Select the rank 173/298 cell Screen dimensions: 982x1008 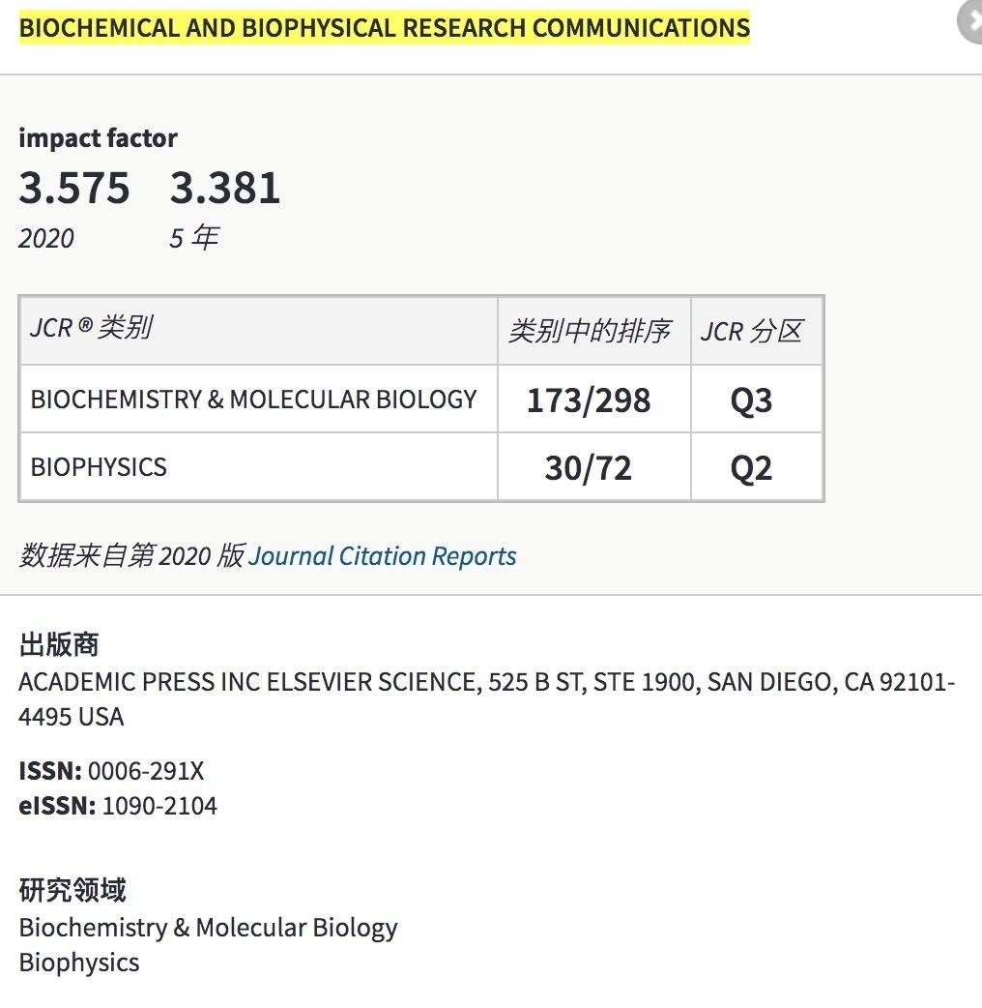tap(592, 399)
